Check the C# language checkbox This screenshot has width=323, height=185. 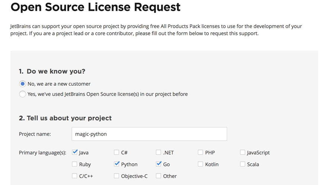tap(116, 152)
